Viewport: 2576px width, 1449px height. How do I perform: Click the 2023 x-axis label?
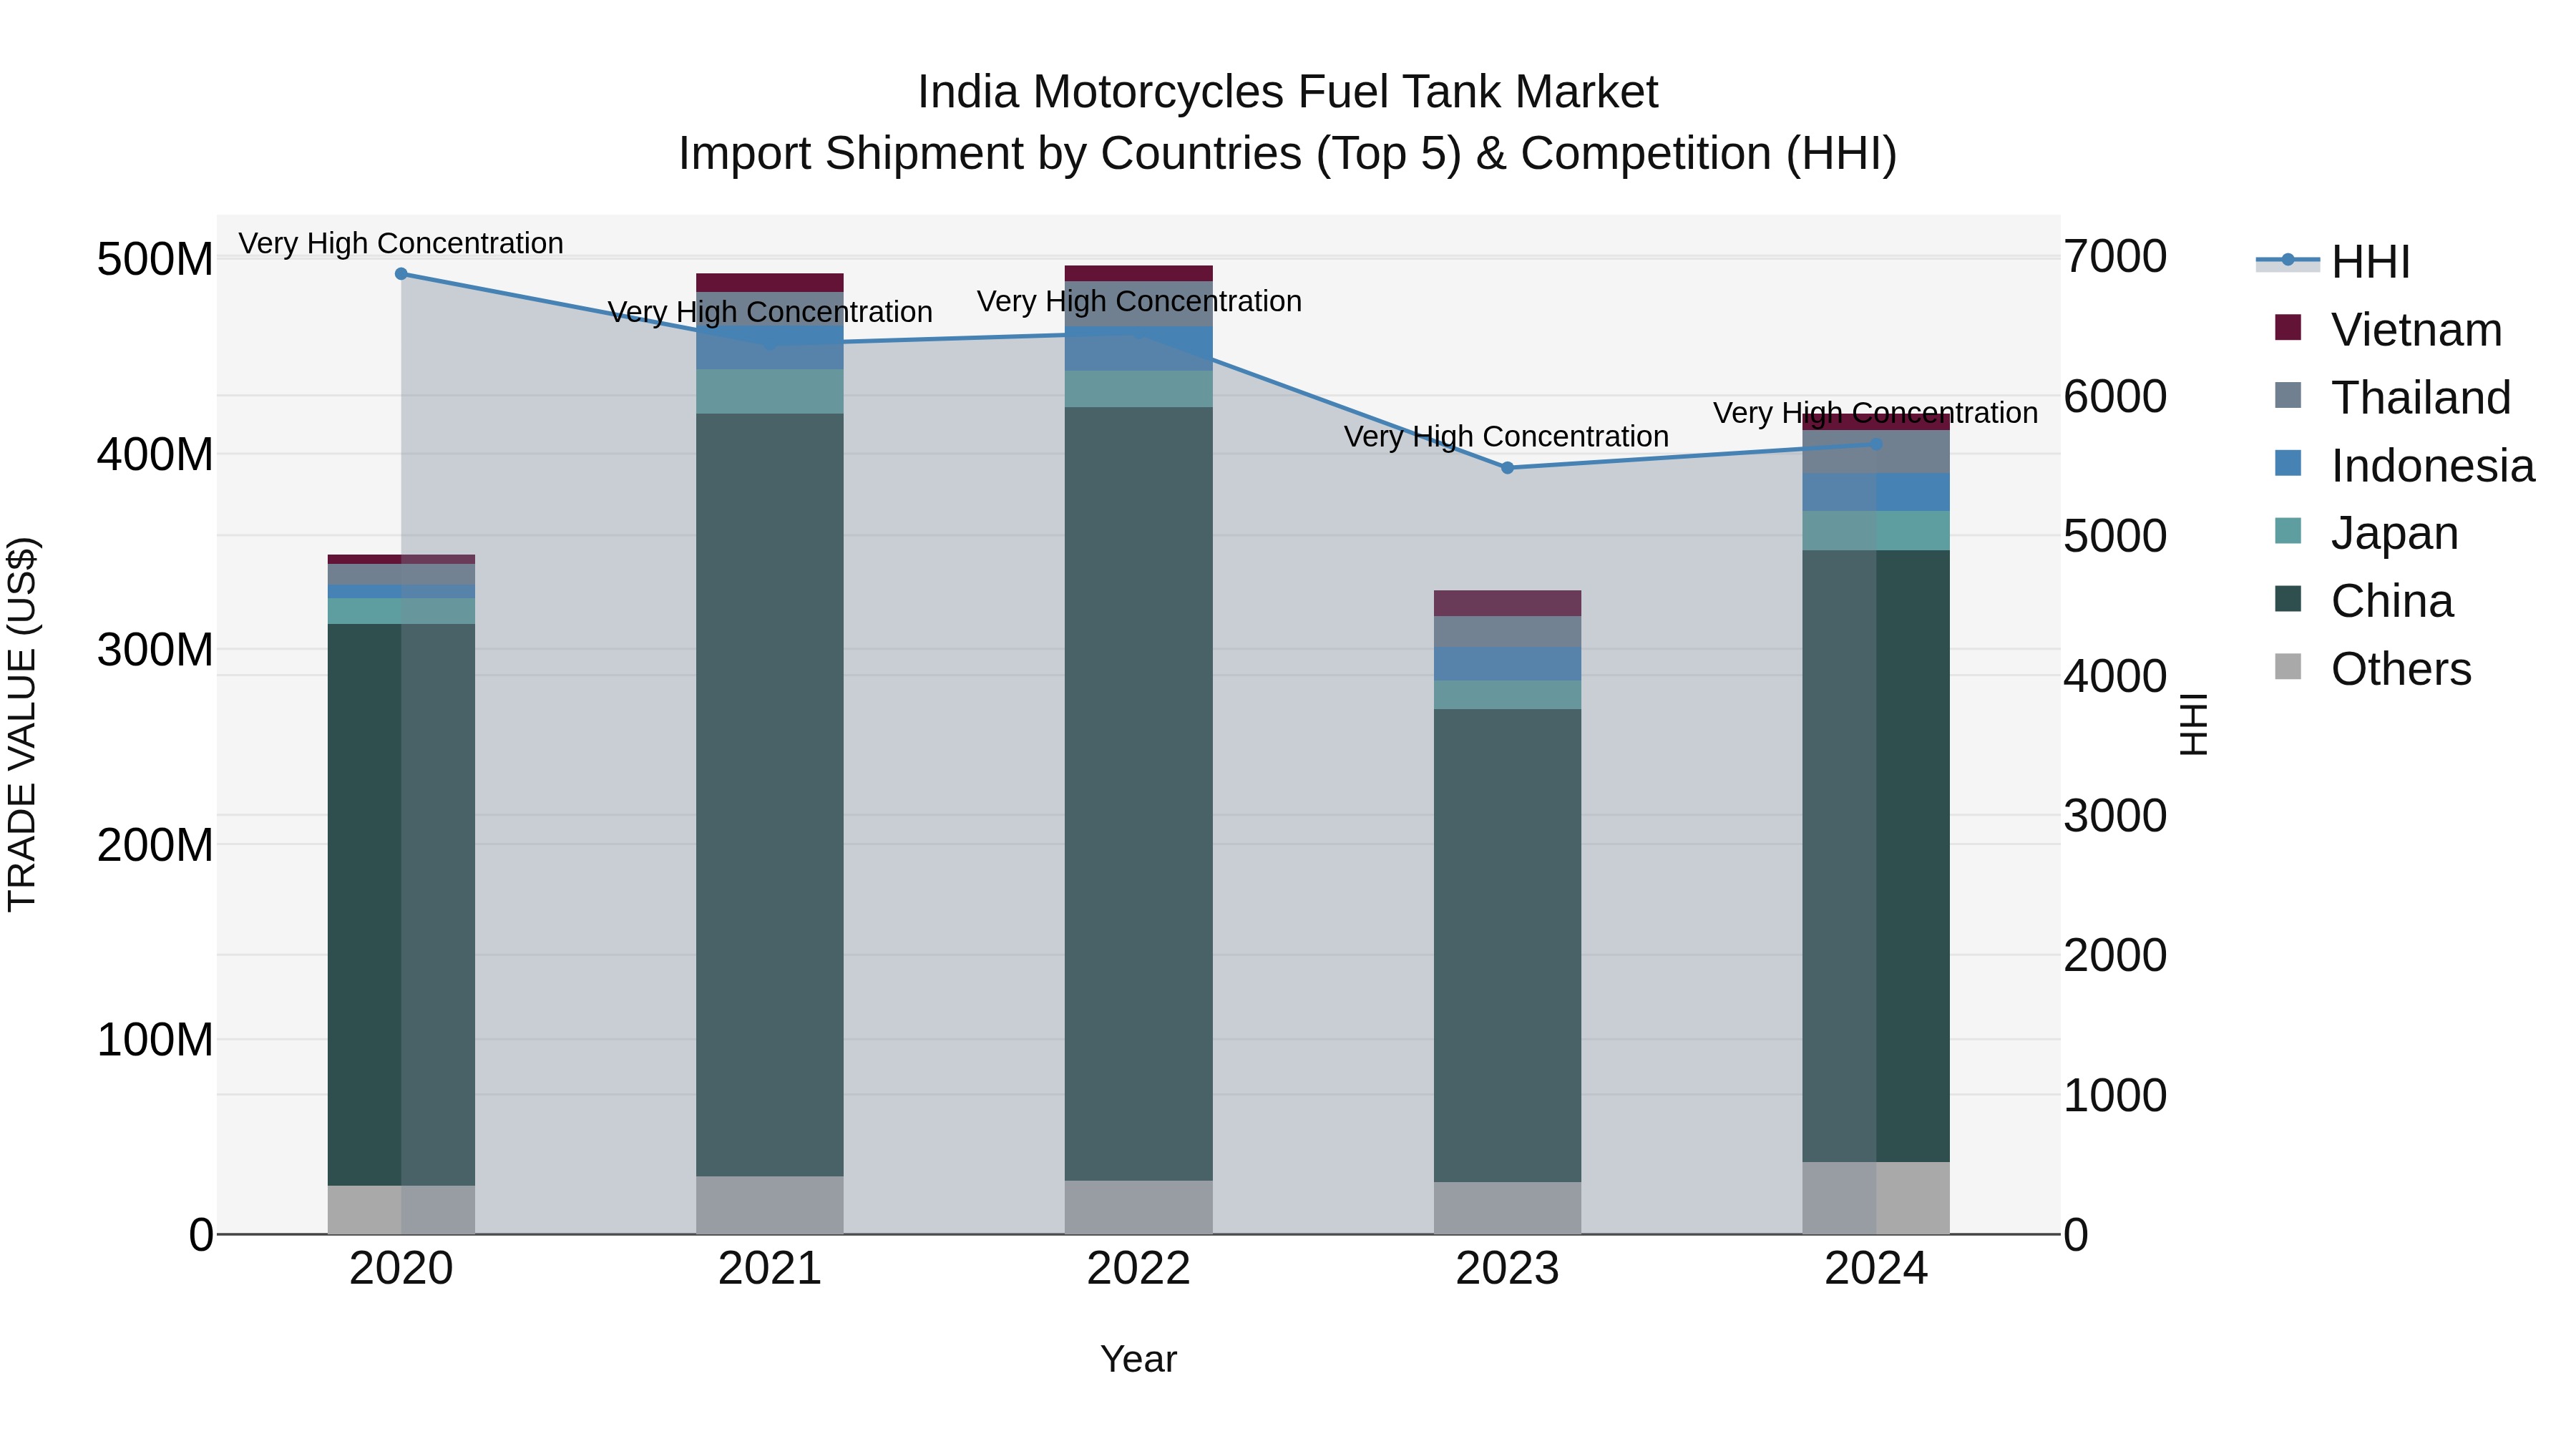click(1507, 1269)
